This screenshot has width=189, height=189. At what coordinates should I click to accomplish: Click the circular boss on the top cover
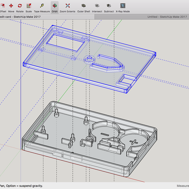(89, 59)
